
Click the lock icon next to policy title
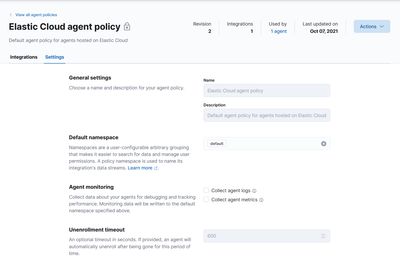[127, 26]
